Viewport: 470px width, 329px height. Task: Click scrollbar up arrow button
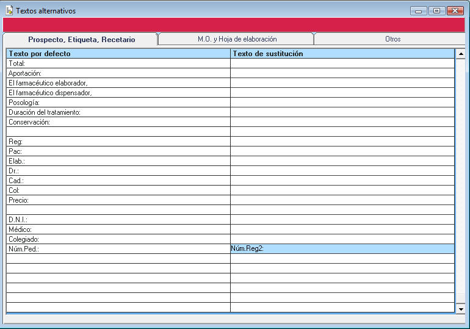461,54
